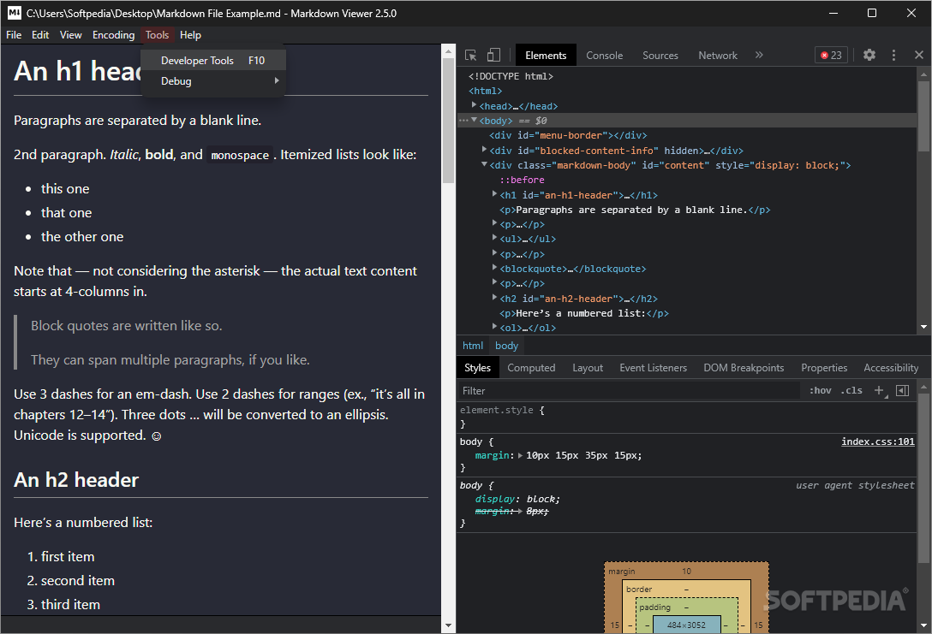Select the 'Paragraphs are separated' p node
Image resolution: width=932 pixels, height=634 pixels.
pos(635,210)
